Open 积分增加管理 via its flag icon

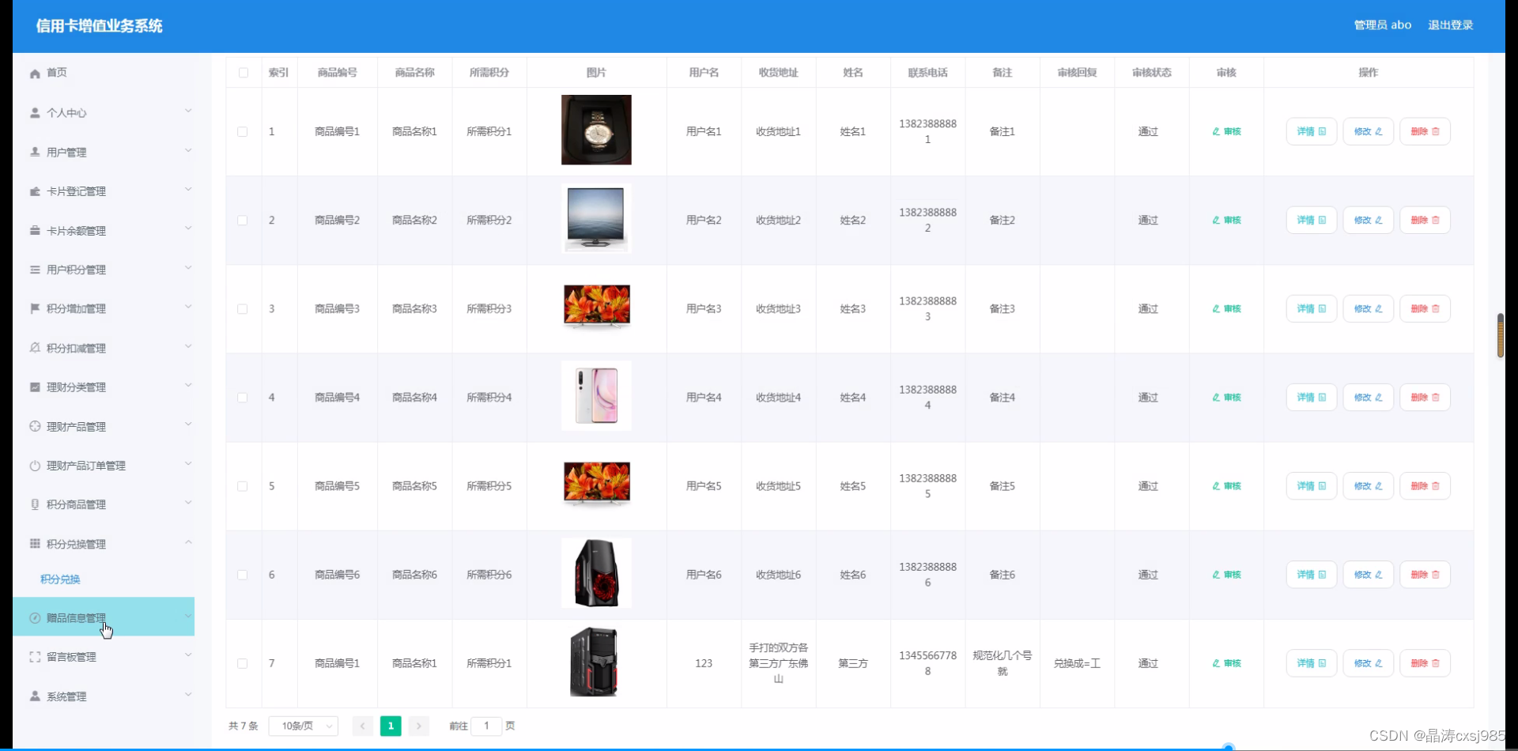pos(35,308)
